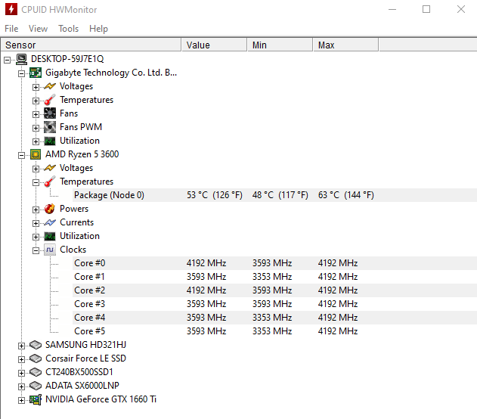Select the Core #3 clock row
Screen dimensions: 477x419
click(x=274, y=304)
